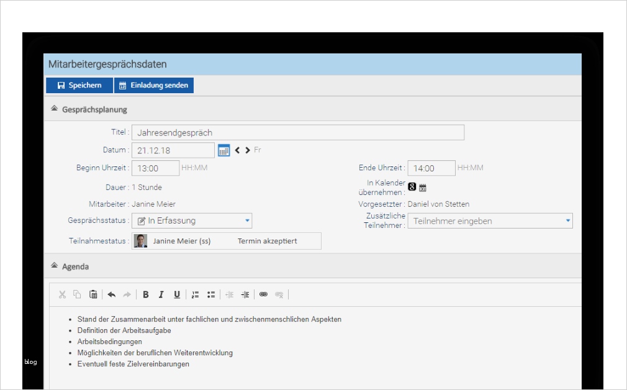The height and width of the screenshot is (390, 627).
Task: Toggle underline formatting
Action: coord(177,295)
